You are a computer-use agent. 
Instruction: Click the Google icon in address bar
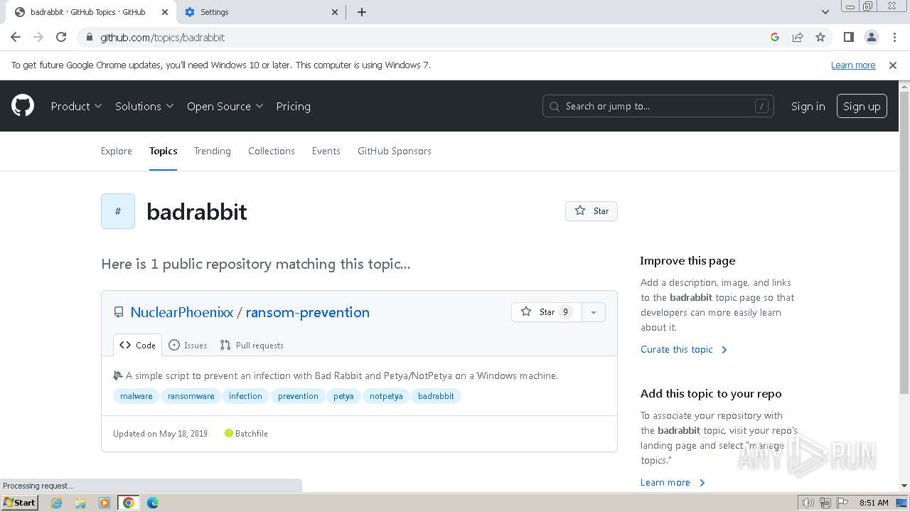pyautogui.click(x=775, y=37)
